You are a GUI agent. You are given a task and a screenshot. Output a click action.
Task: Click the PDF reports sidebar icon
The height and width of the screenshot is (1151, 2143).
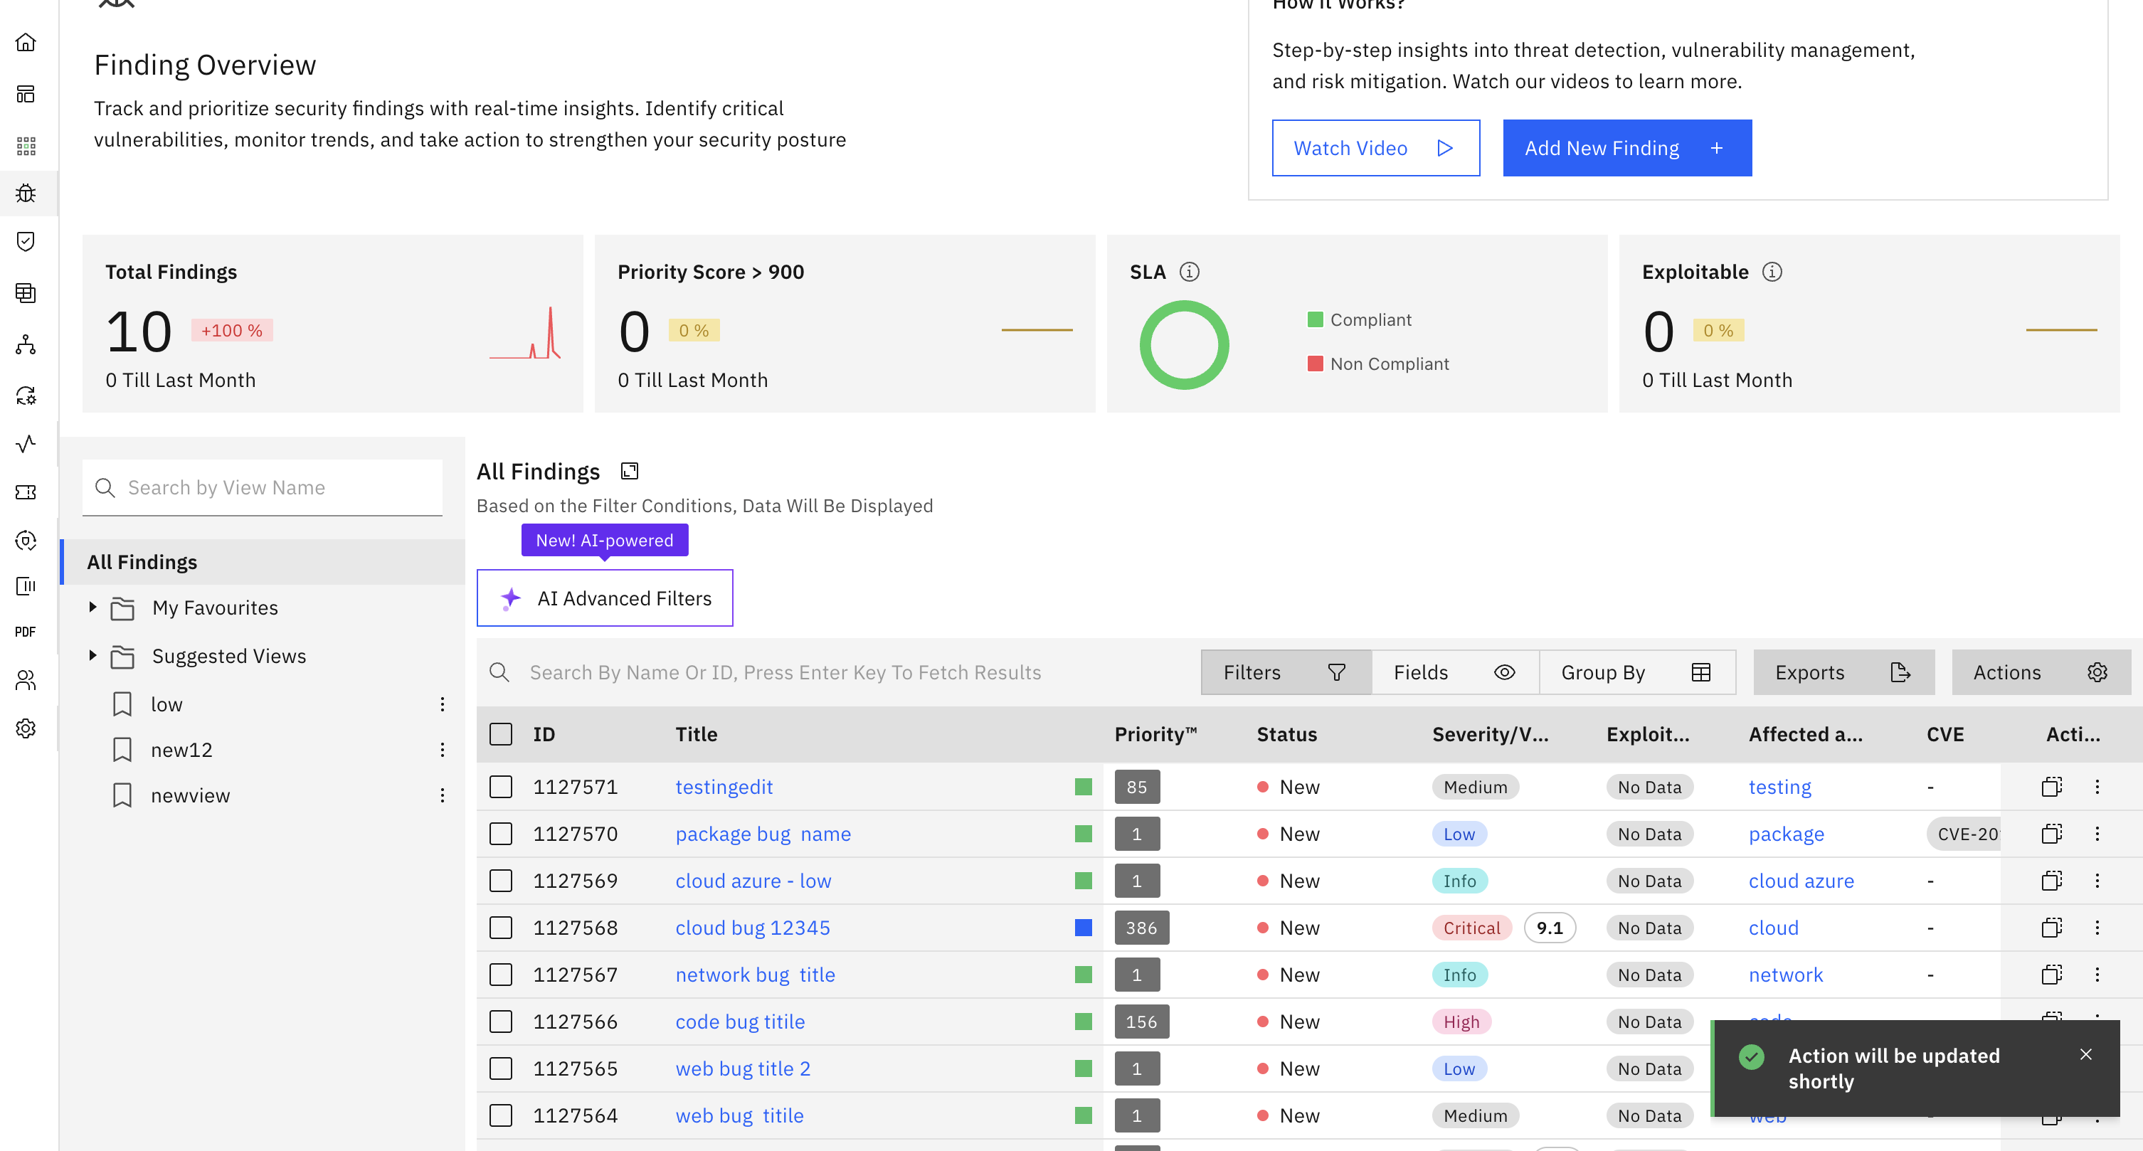tap(26, 632)
